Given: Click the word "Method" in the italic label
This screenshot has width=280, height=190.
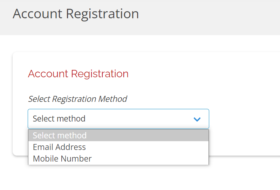Looking at the screenshot, I should [112, 99].
